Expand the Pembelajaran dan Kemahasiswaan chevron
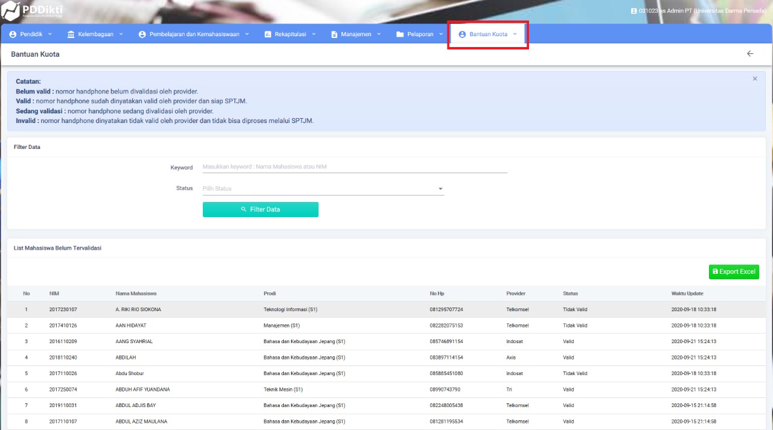The height and width of the screenshot is (430, 773). pyautogui.click(x=247, y=34)
